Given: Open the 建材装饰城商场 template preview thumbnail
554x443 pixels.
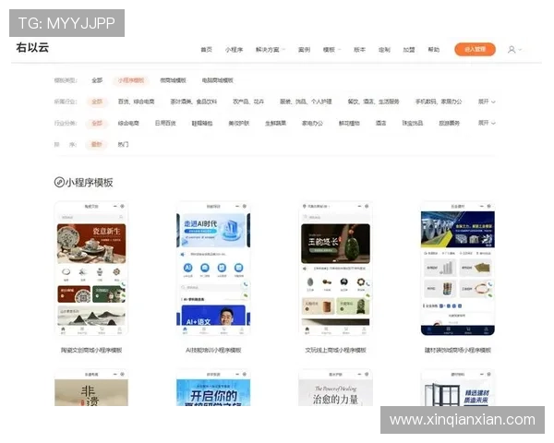Looking at the screenshot, I should 458,269.
